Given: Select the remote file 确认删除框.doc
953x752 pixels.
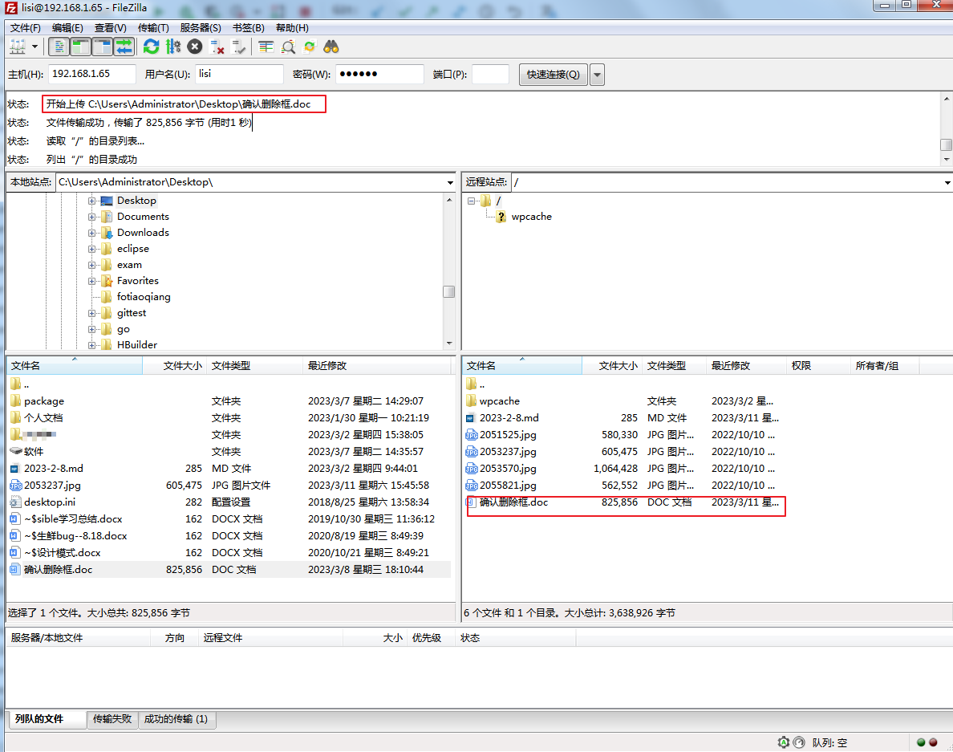Looking at the screenshot, I should pyautogui.click(x=513, y=502).
